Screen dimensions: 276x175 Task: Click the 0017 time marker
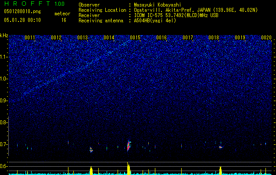[188, 38]
